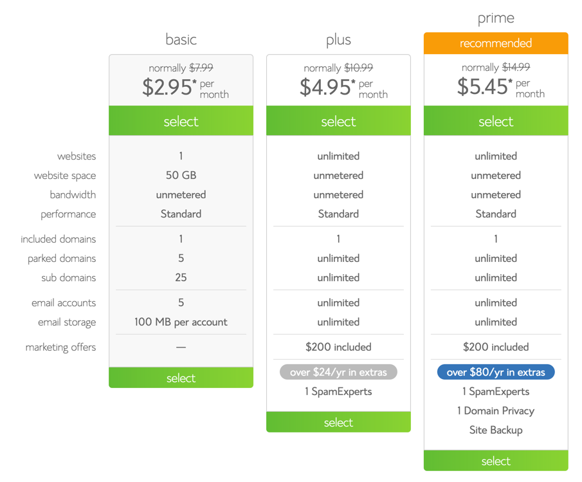The height and width of the screenshot is (482, 582).
Task: Click the $2.95 per month price
Action: click(x=168, y=88)
